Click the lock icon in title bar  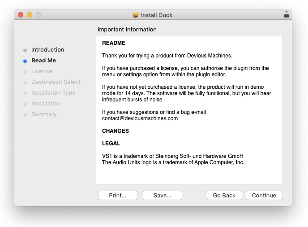point(287,15)
